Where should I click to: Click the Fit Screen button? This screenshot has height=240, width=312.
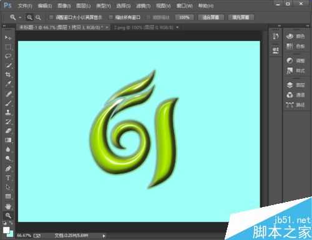(211, 17)
